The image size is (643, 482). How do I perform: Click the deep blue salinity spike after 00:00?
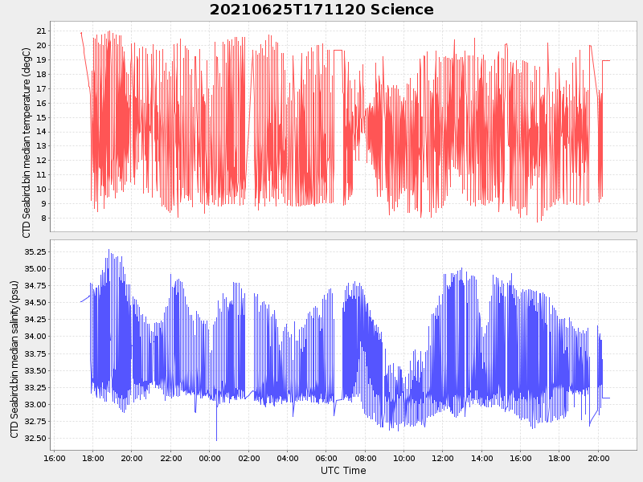tap(216, 424)
